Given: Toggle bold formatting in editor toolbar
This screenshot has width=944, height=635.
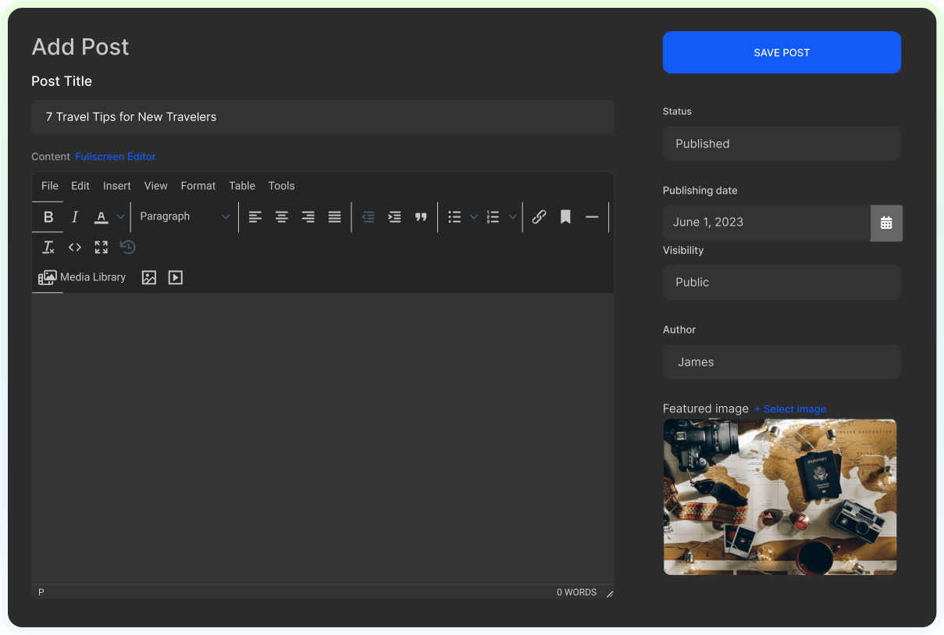Looking at the screenshot, I should click(x=48, y=217).
